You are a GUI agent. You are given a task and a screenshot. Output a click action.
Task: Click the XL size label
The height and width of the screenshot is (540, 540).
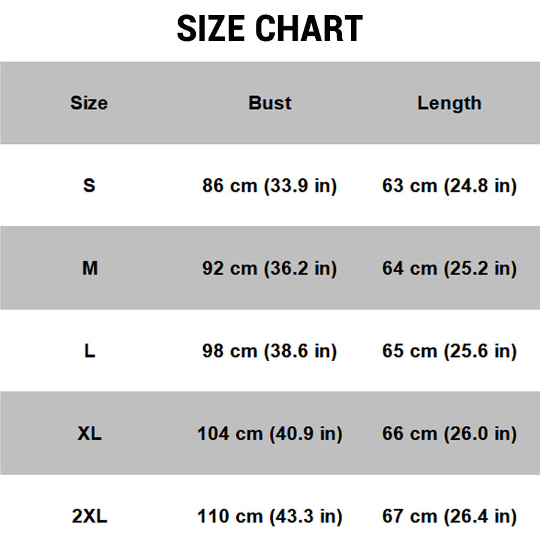click(x=89, y=434)
